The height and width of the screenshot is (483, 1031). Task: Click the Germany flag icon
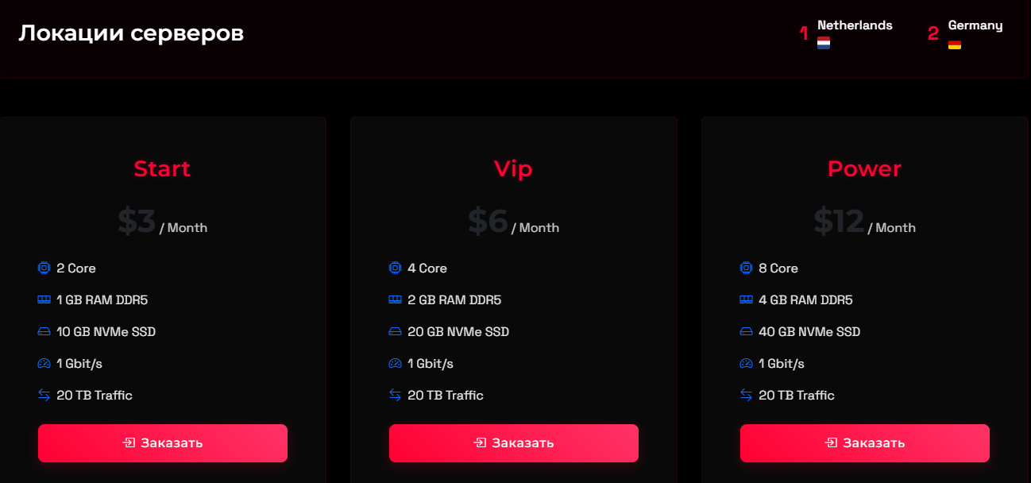(x=955, y=44)
